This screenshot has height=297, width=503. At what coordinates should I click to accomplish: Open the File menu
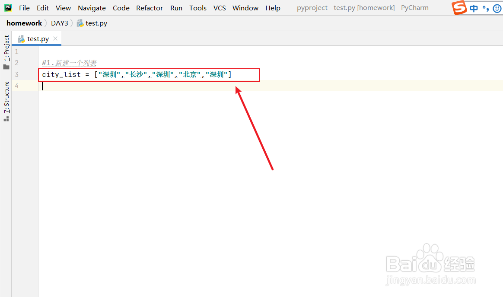24,8
